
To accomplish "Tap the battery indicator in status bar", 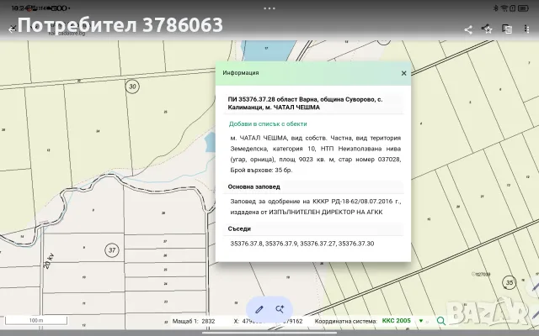I will (523, 8).
